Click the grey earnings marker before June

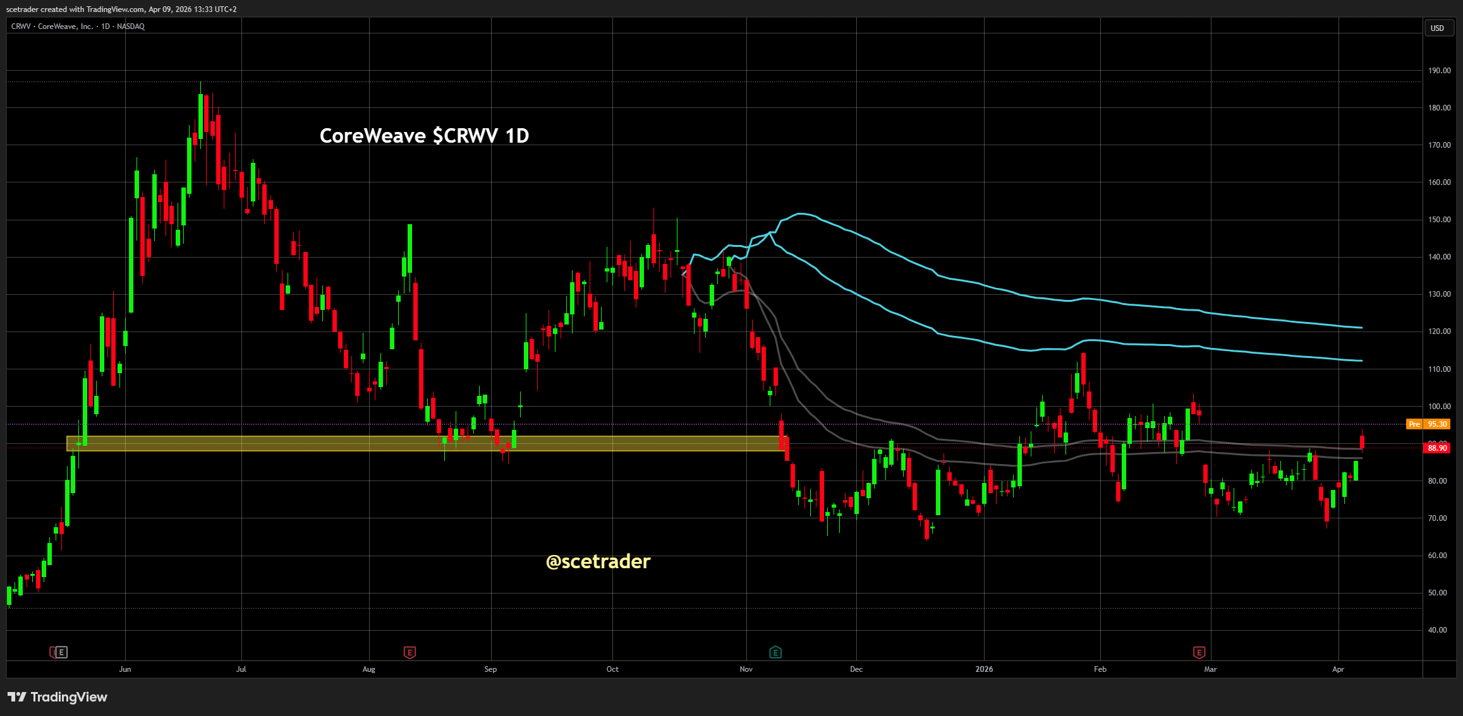point(61,652)
